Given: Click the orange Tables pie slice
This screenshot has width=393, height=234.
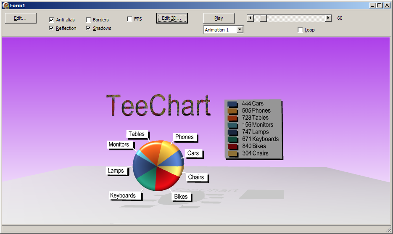Looking at the screenshot, I should (x=152, y=151).
